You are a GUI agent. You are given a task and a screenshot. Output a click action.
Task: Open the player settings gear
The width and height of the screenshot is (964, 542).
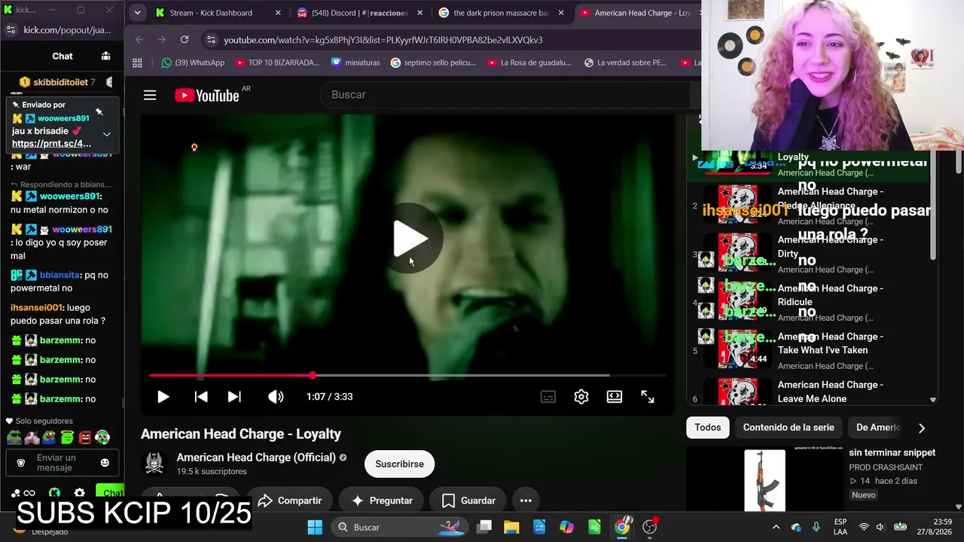pos(581,397)
